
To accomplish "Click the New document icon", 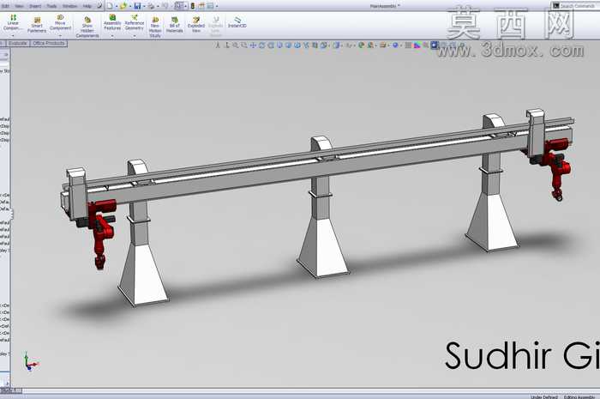I will pos(110,6).
